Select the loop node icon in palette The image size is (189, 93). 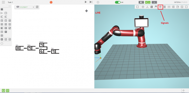(10, 24)
